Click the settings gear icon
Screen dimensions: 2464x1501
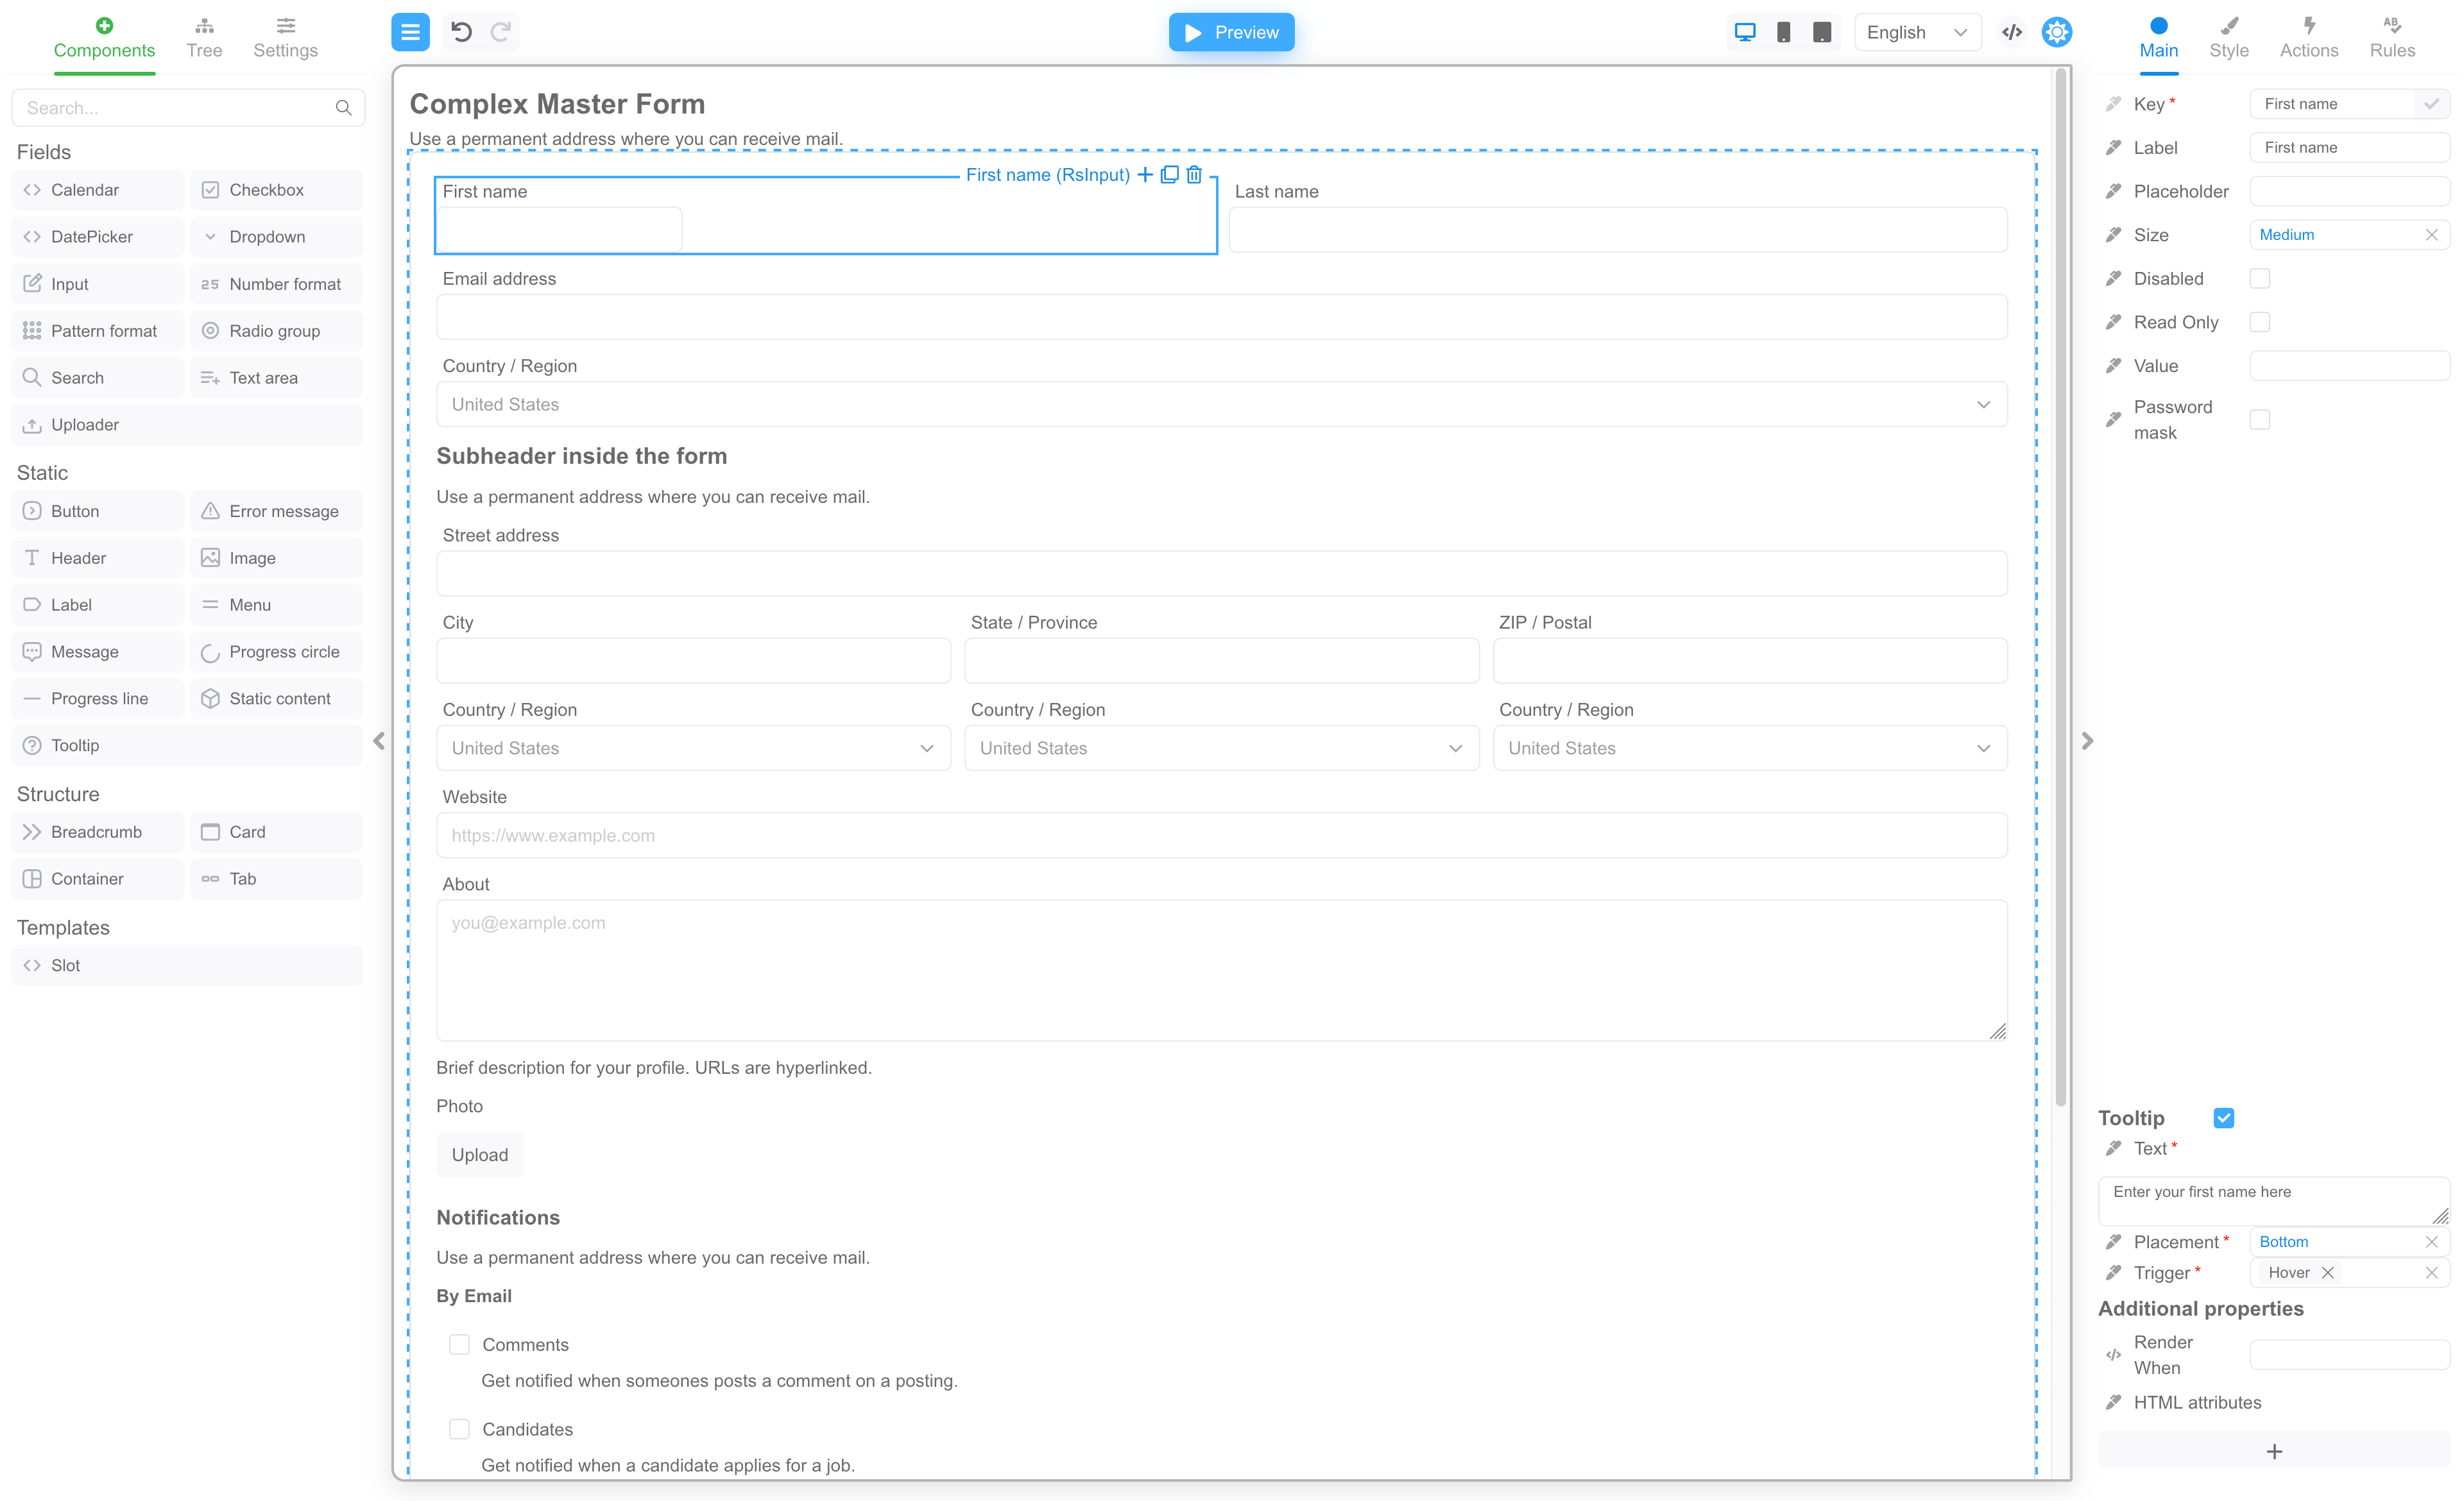[x=2056, y=31]
